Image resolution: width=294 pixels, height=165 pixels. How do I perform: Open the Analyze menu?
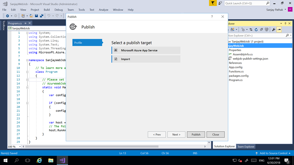tap(103, 10)
